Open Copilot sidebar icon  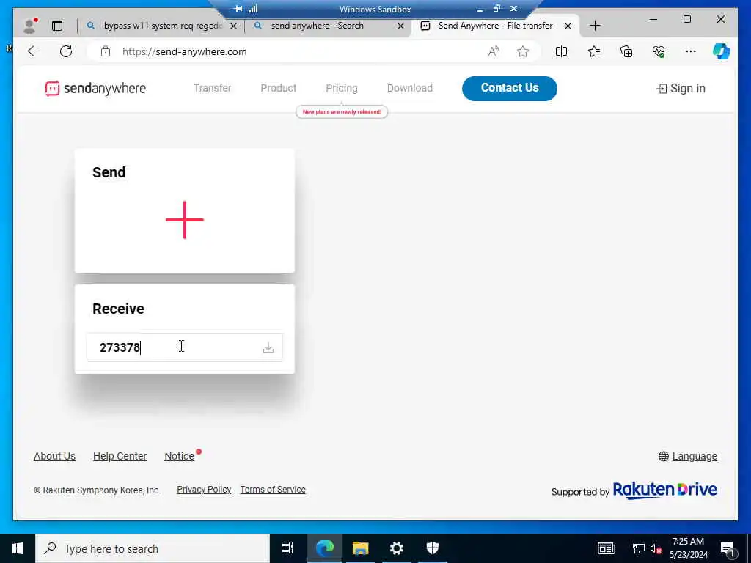pos(722,51)
